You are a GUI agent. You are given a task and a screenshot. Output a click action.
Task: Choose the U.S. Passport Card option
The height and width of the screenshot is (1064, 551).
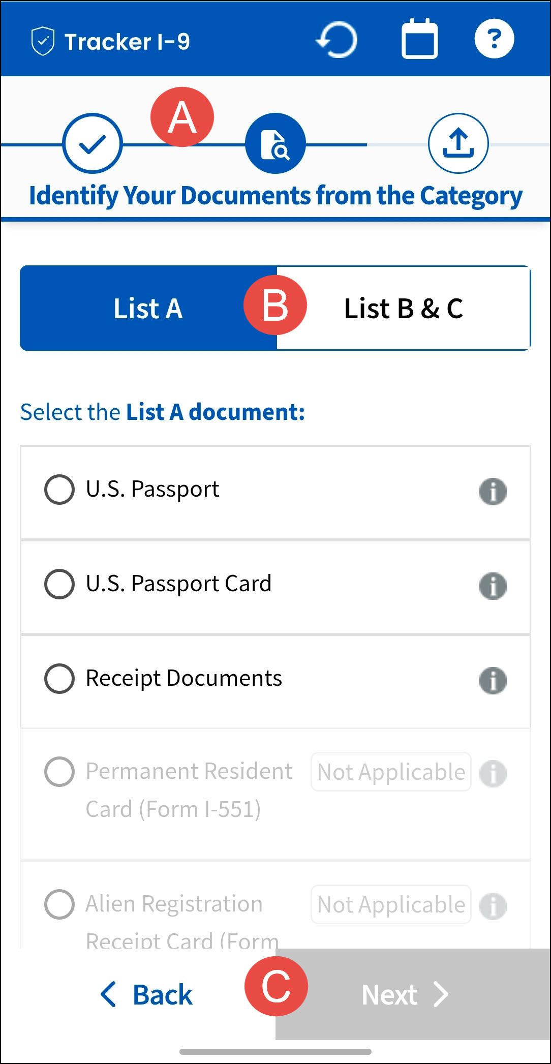59,584
